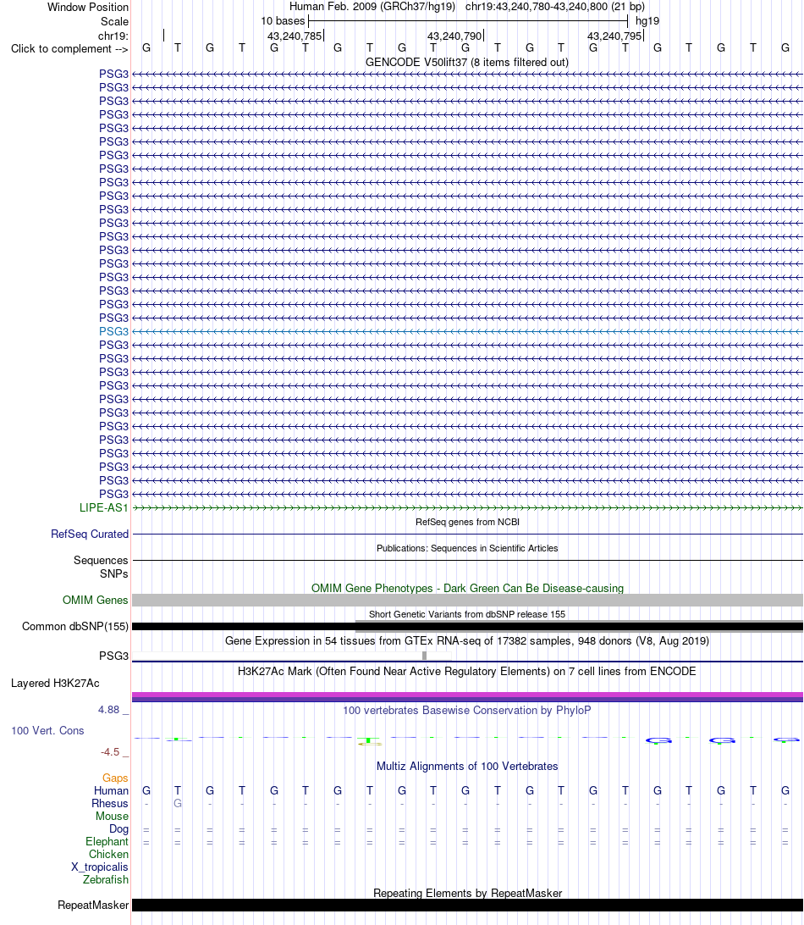Click the Mouse alignment row label
This screenshot has width=804, height=925.
(112, 816)
